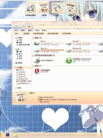Screen dimensions: 103x138
Task: Click the Back navigation button in Explorer
Action: pyautogui.click(x=15, y=27)
